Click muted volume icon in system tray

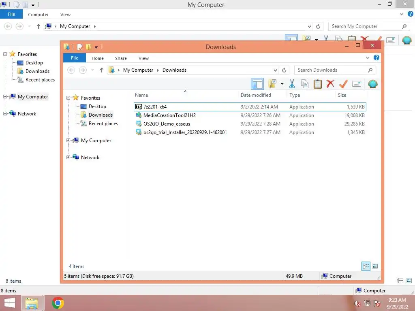click(357, 303)
